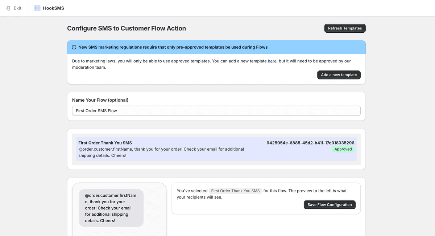Click the info icon in blue banner

[x=74, y=47]
